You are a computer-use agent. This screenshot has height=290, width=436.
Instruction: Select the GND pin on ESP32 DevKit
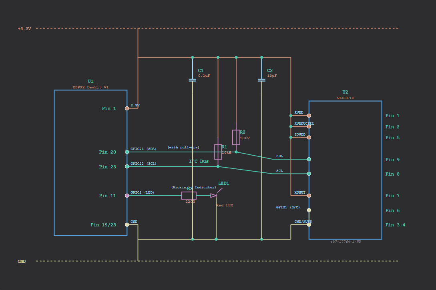click(x=127, y=225)
